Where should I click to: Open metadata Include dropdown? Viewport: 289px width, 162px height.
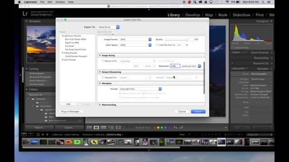pyautogui.click(x=140, y=89)
